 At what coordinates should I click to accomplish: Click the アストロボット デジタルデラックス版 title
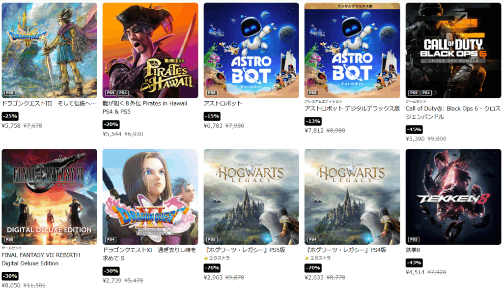(352, 109)
